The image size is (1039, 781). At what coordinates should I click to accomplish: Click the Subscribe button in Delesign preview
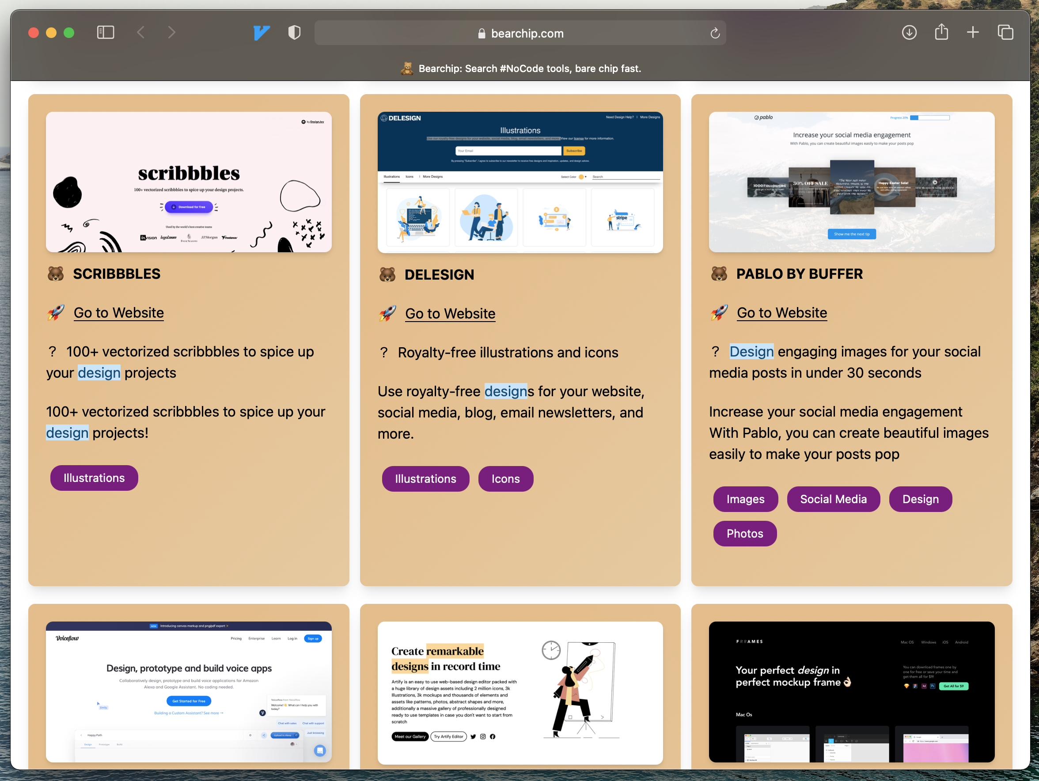pos(573,150)
